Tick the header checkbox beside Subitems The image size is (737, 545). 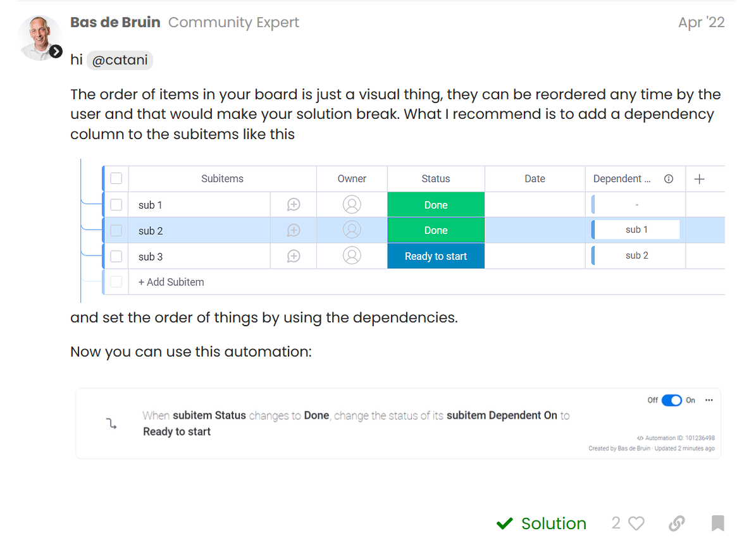[116, 178]
